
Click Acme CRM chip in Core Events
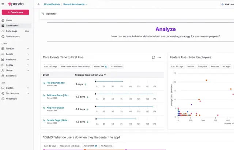[x=101, y=67]
